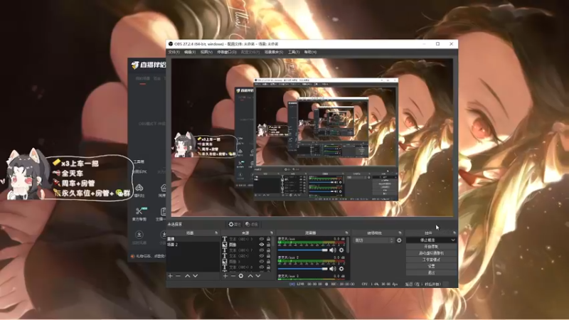The width and height of the screenshot is (569, 320).
Task: Expand the dropdown arrow on 停止推流 button
Action: (453, 240)
